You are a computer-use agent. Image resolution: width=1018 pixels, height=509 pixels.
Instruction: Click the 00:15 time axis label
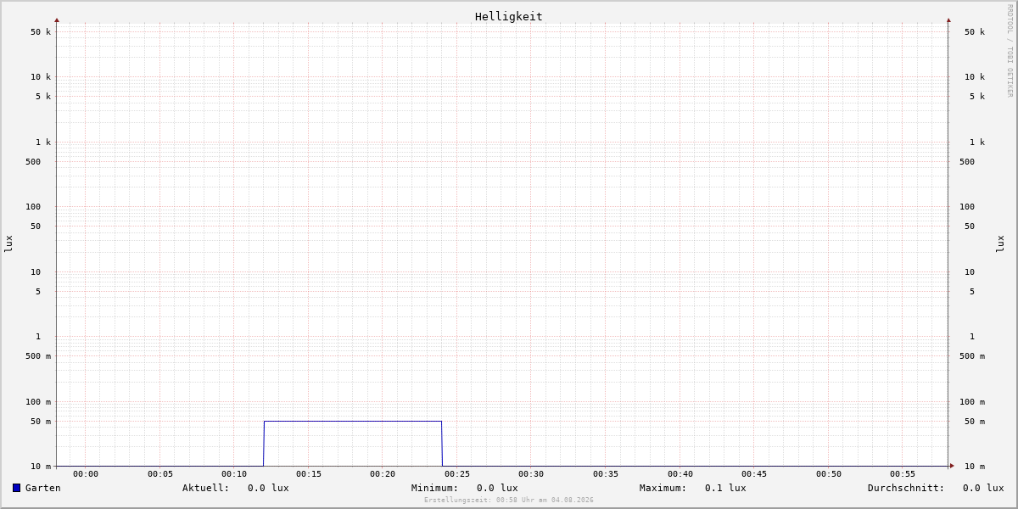(309, 474)
